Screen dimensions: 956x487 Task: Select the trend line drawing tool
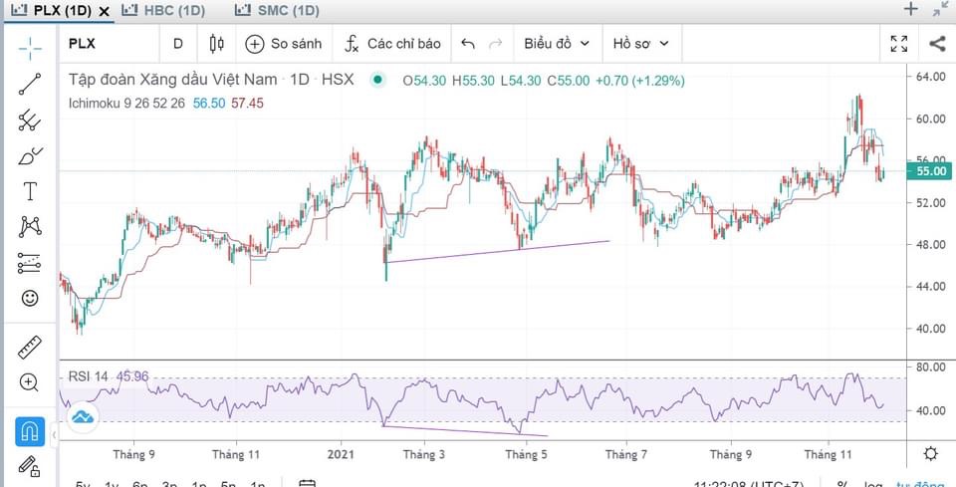(x=29, y=84)
